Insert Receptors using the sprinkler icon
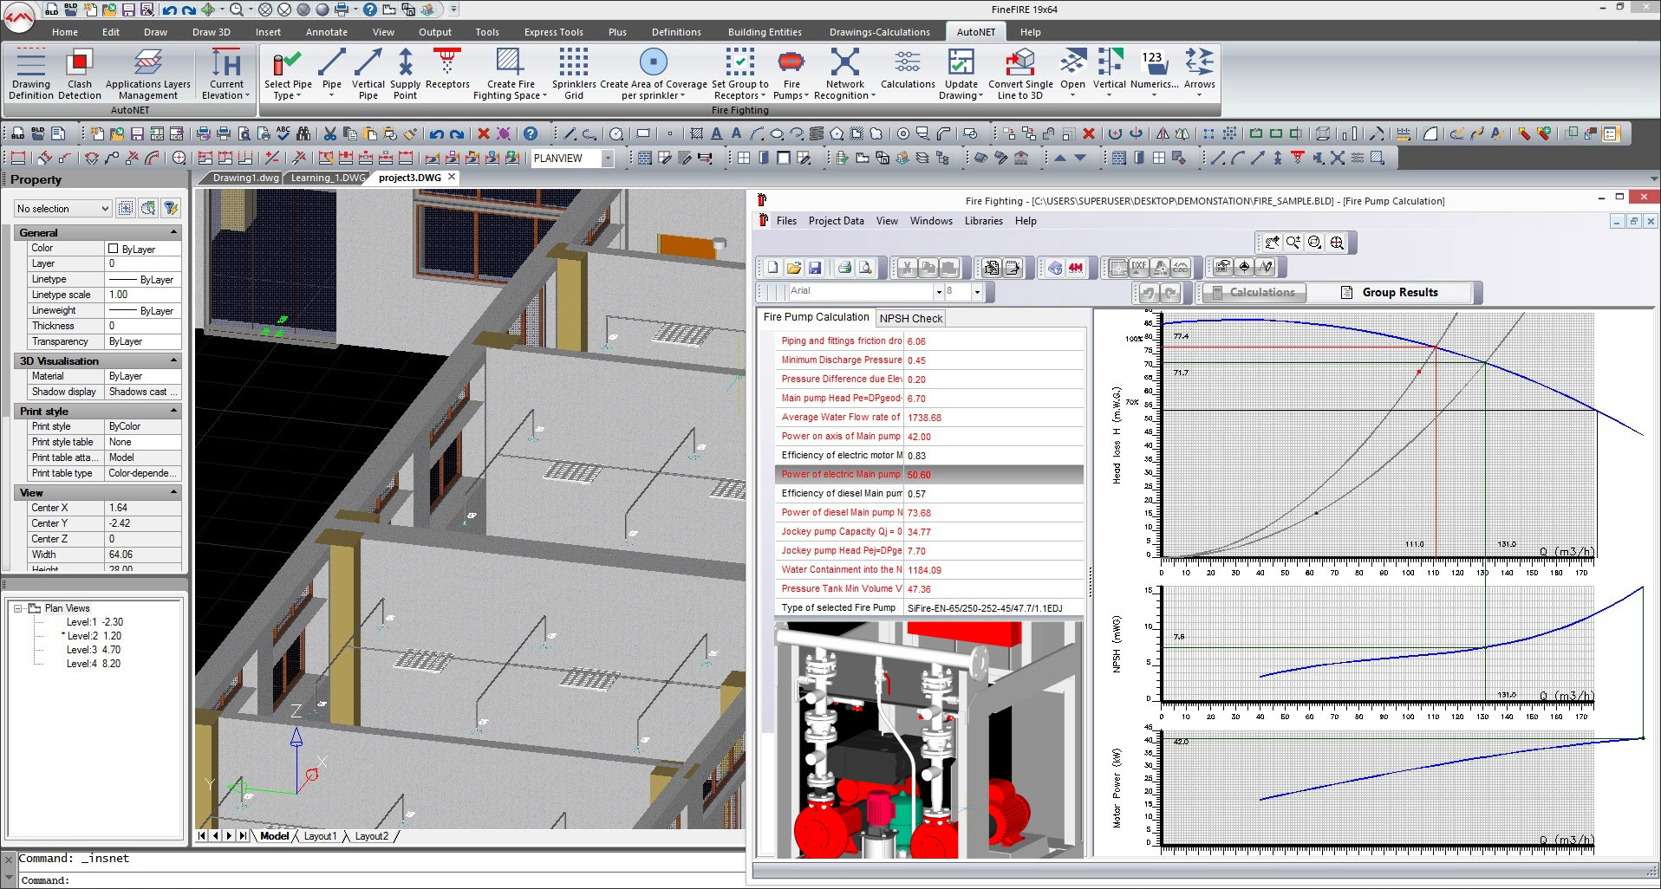The width and height of the screenshot is (1661, 889). pyautogui.click(x=447, y=69)
